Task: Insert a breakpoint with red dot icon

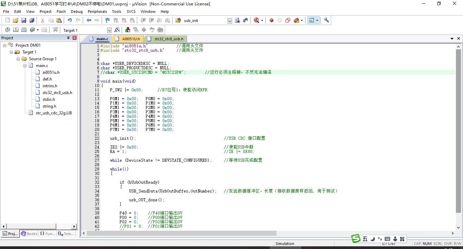Action: (x=271, y=21)
